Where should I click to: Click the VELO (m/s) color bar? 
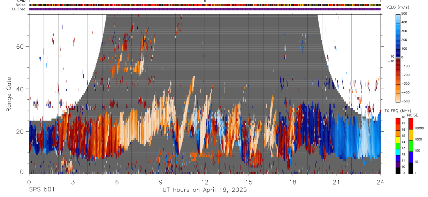click(x=398, y=57)
